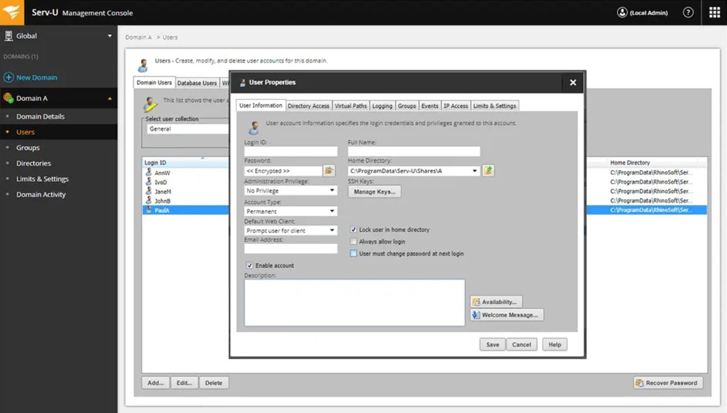
Task: Open the Default Web Client dropdown
Action: 291,231
